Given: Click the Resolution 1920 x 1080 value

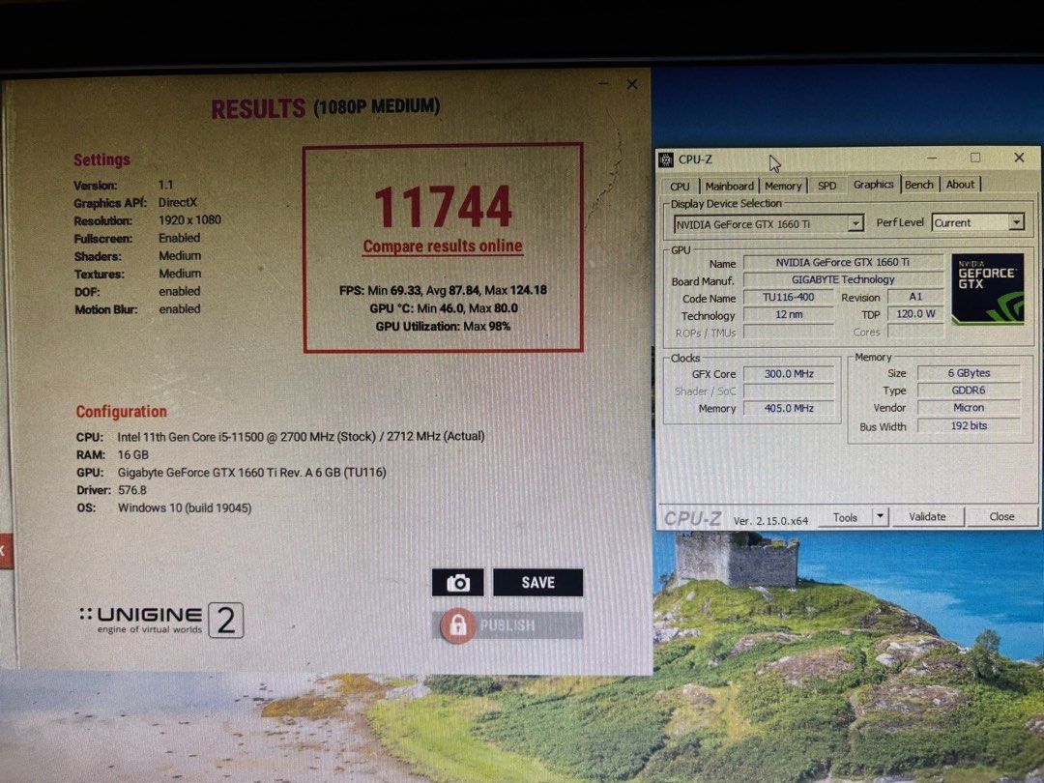Looking at the screenshot, I should pos(189,219).
